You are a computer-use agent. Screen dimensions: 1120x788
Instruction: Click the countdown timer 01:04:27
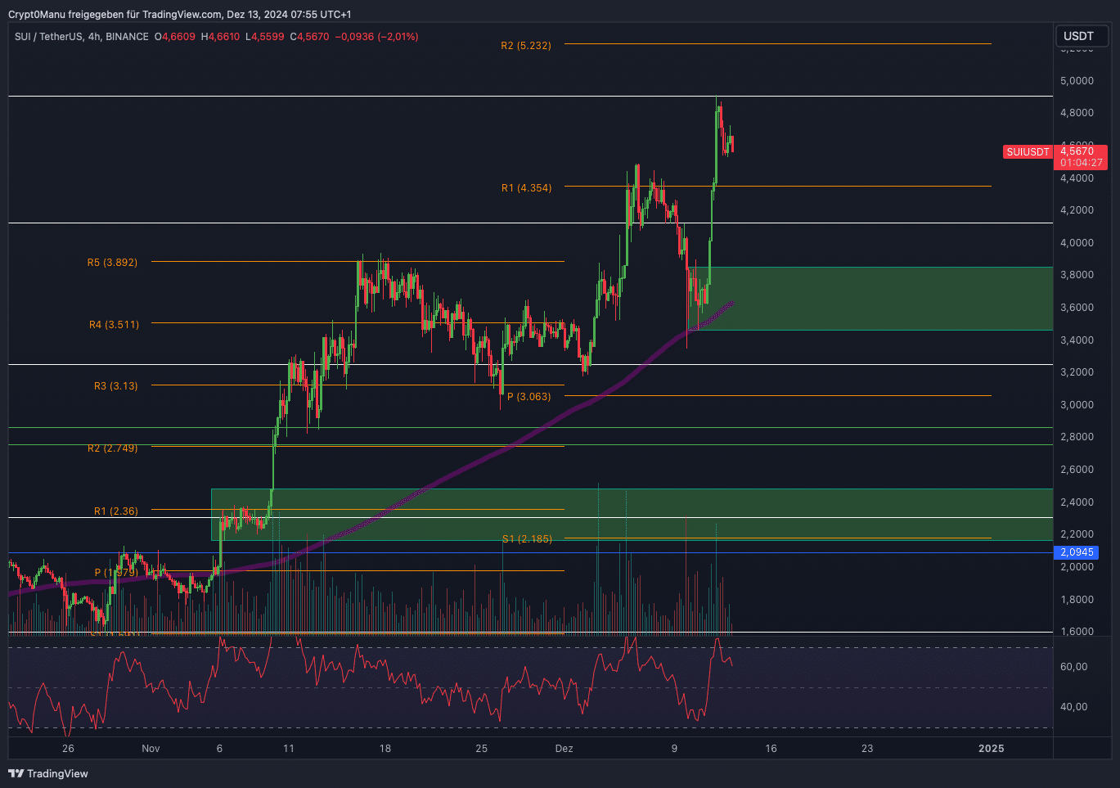coord(1082,163)
